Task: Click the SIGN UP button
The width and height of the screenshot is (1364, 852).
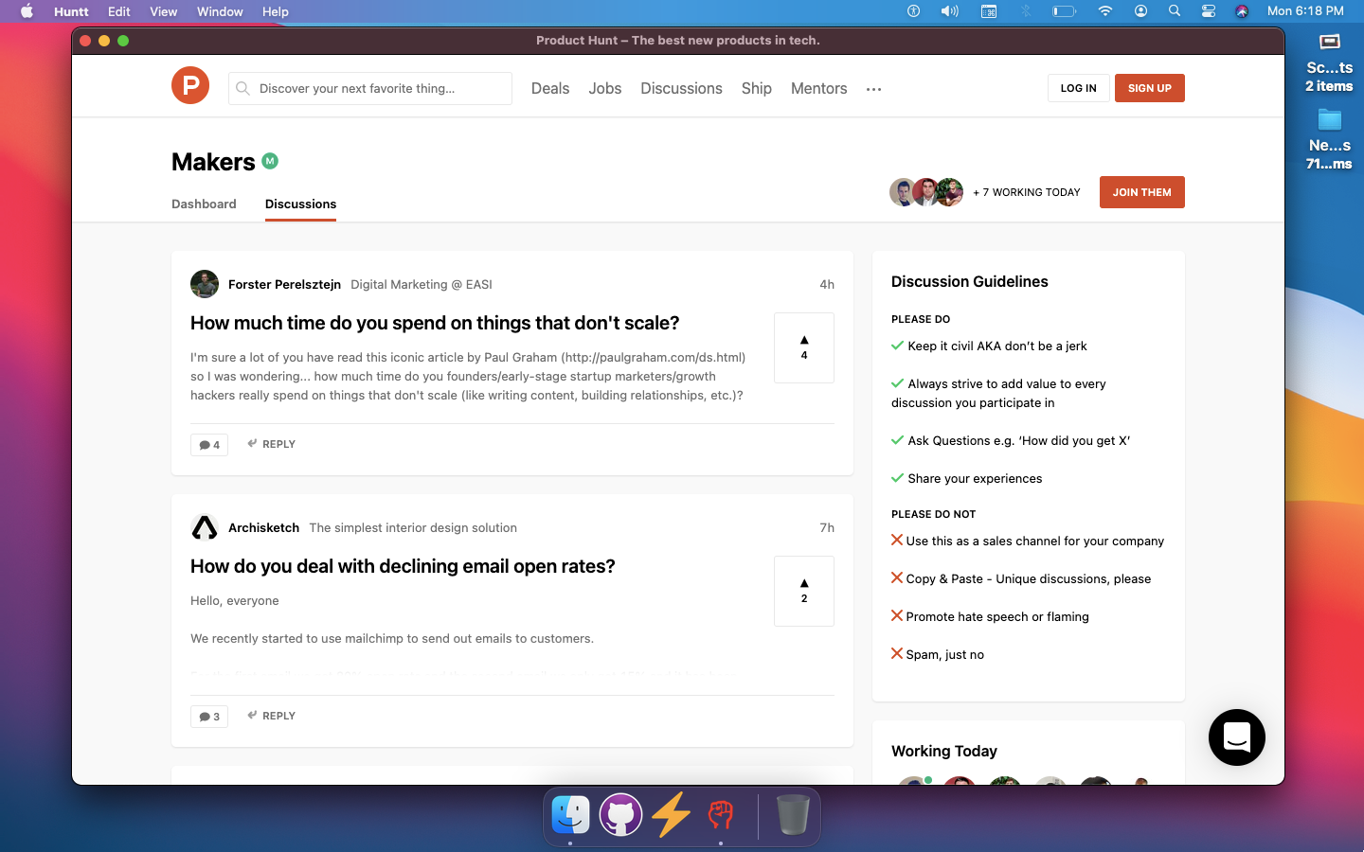Action: (x=1149, y=87)
